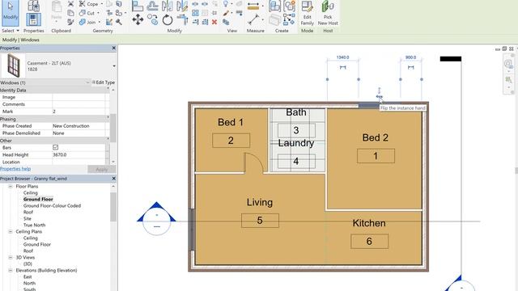The image size is (518, 291).
Task: Select the Demolish hammer tool
Action: coord(119,22)
